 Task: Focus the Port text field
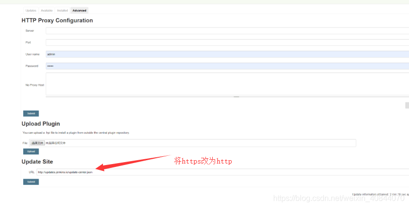coord(227,42)
